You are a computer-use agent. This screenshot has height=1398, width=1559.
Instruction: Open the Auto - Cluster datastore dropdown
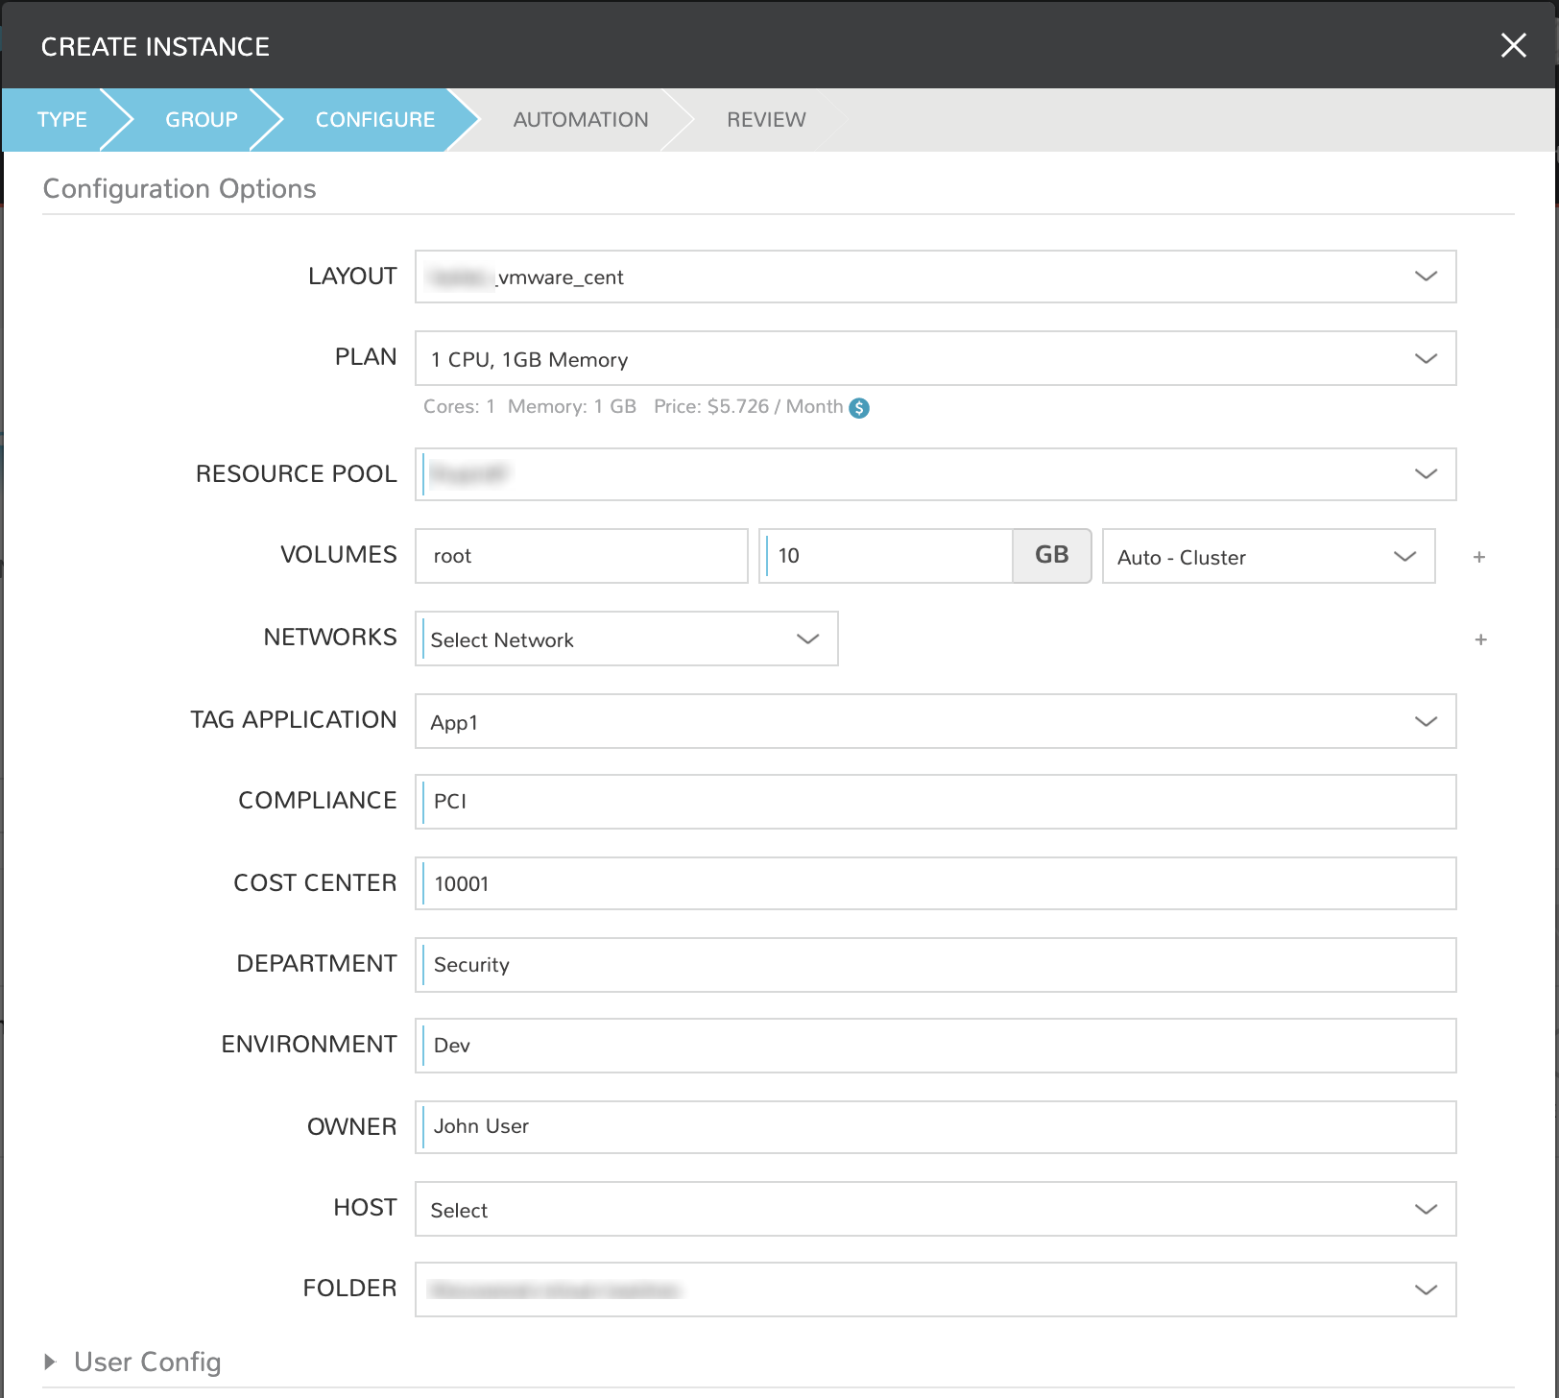[1267, 557]
